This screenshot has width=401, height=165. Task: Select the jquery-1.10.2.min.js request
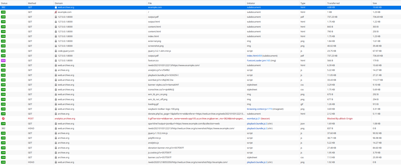(x=200, y=133)
